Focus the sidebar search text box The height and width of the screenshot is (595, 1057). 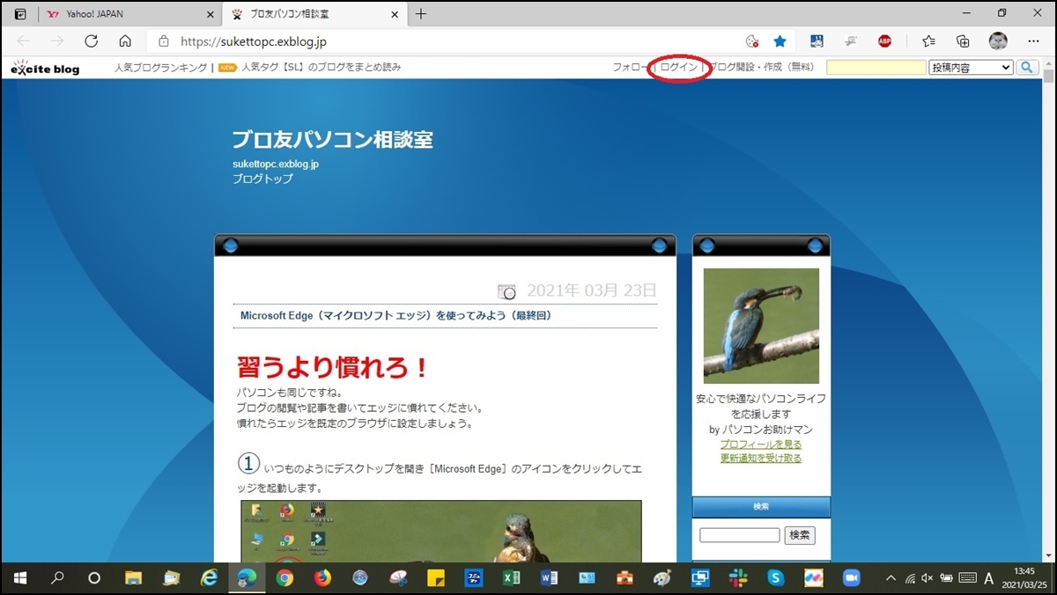(740, 535)
